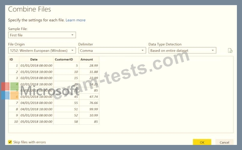Click the date cell 05/01/2018 18:00:00
Viewport: 242px width, 150px height.
click(x=36, y=121)
